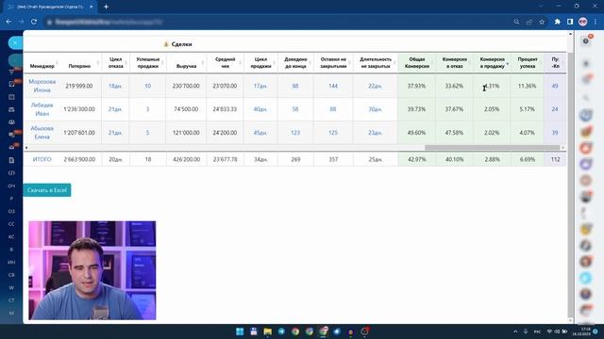Click horizontal scrollbar left arrow
This screenshot has width=604, height=339.
click(26, 148)
